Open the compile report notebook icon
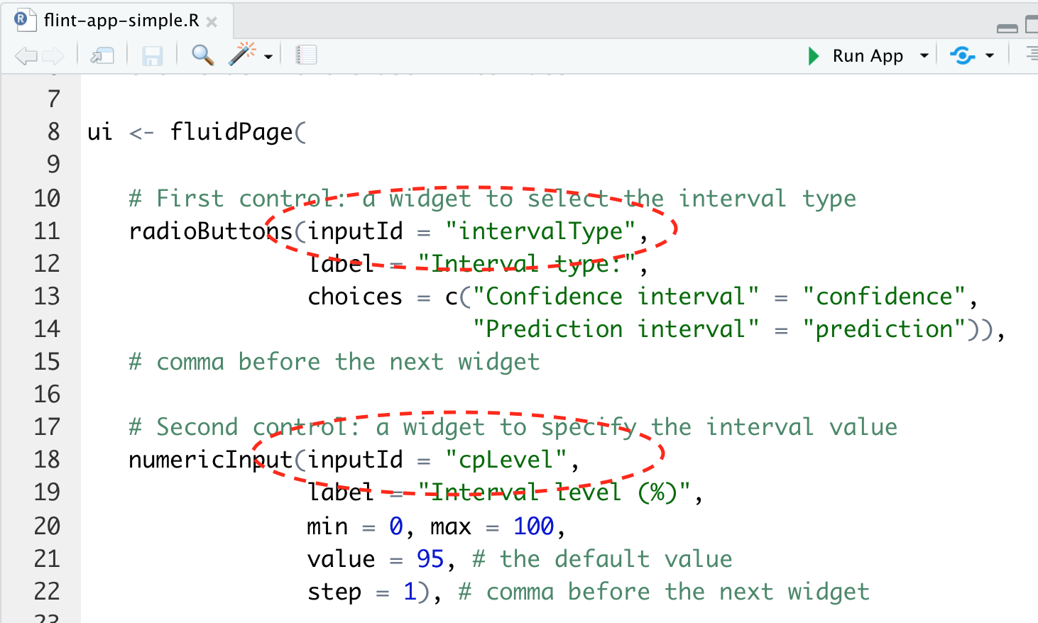 pos(306,55)
